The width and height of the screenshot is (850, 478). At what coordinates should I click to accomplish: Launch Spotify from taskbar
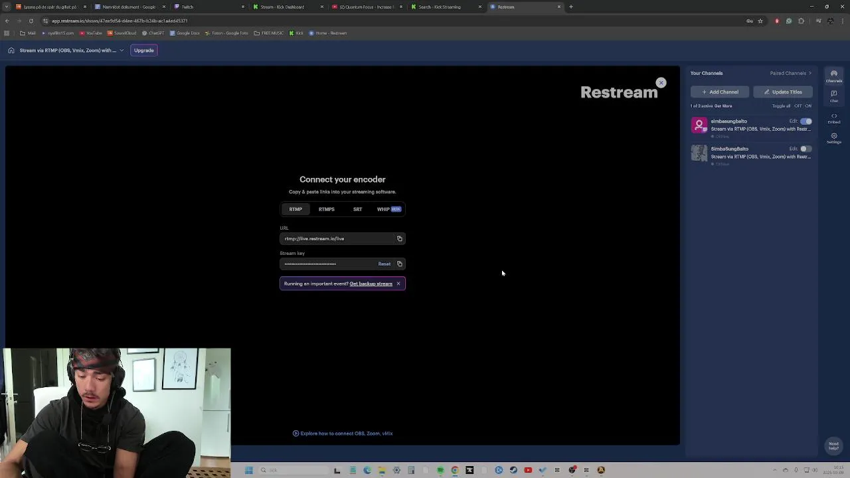(440, 470)
